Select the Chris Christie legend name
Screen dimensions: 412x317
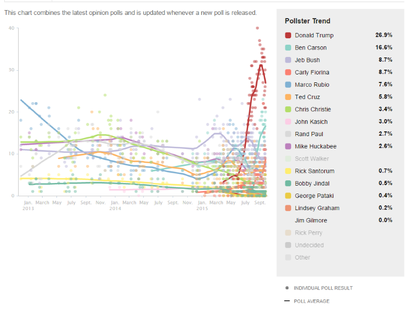pyautogui.click(x=312, y=109)
